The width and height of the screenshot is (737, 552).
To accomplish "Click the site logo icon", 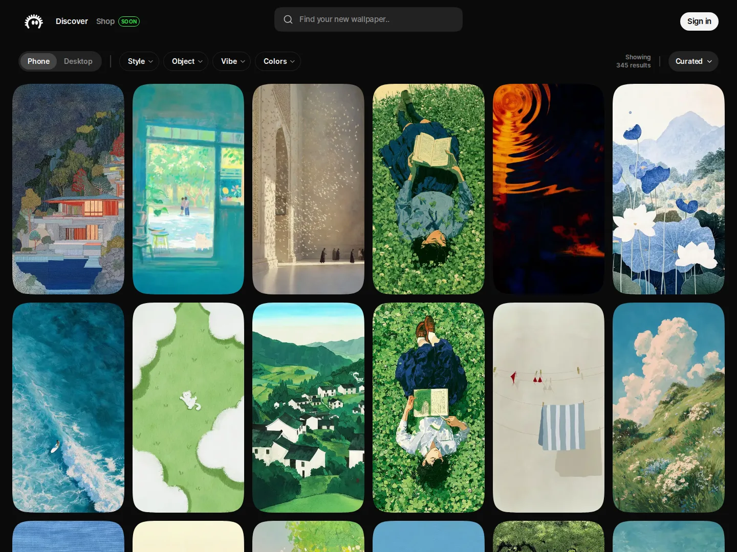I will (34, 21).
